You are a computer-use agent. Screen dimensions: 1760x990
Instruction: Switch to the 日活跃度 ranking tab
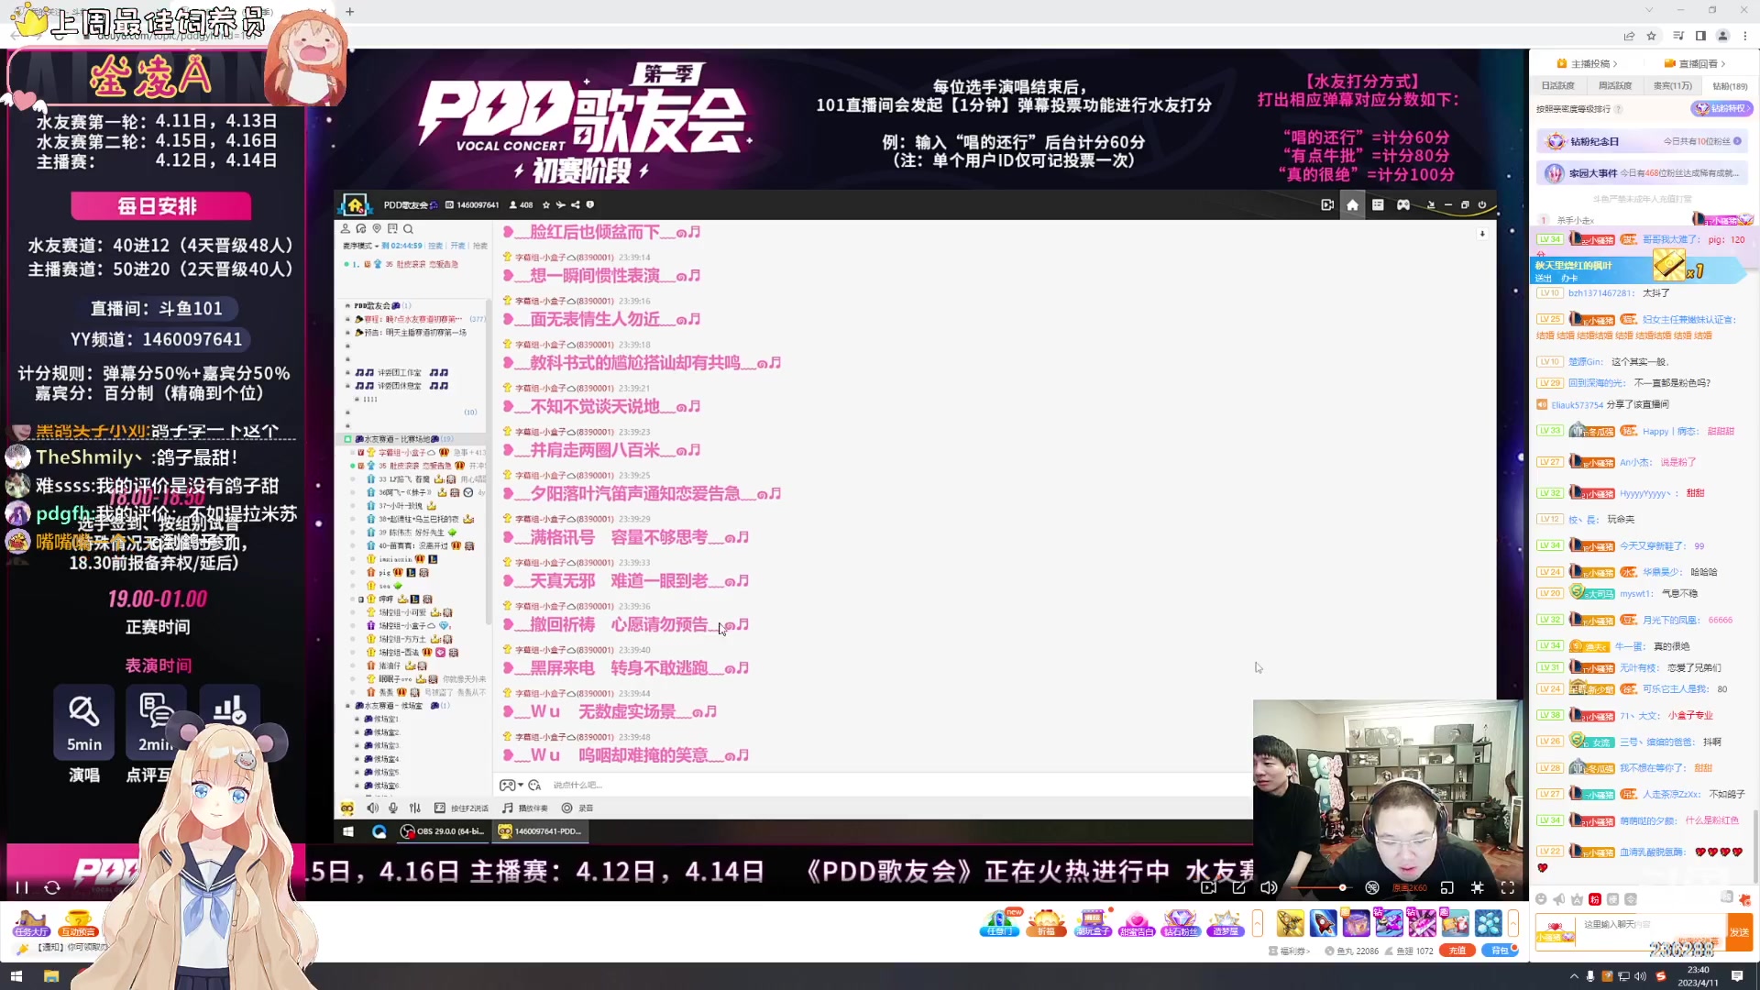pos(1557,85)
